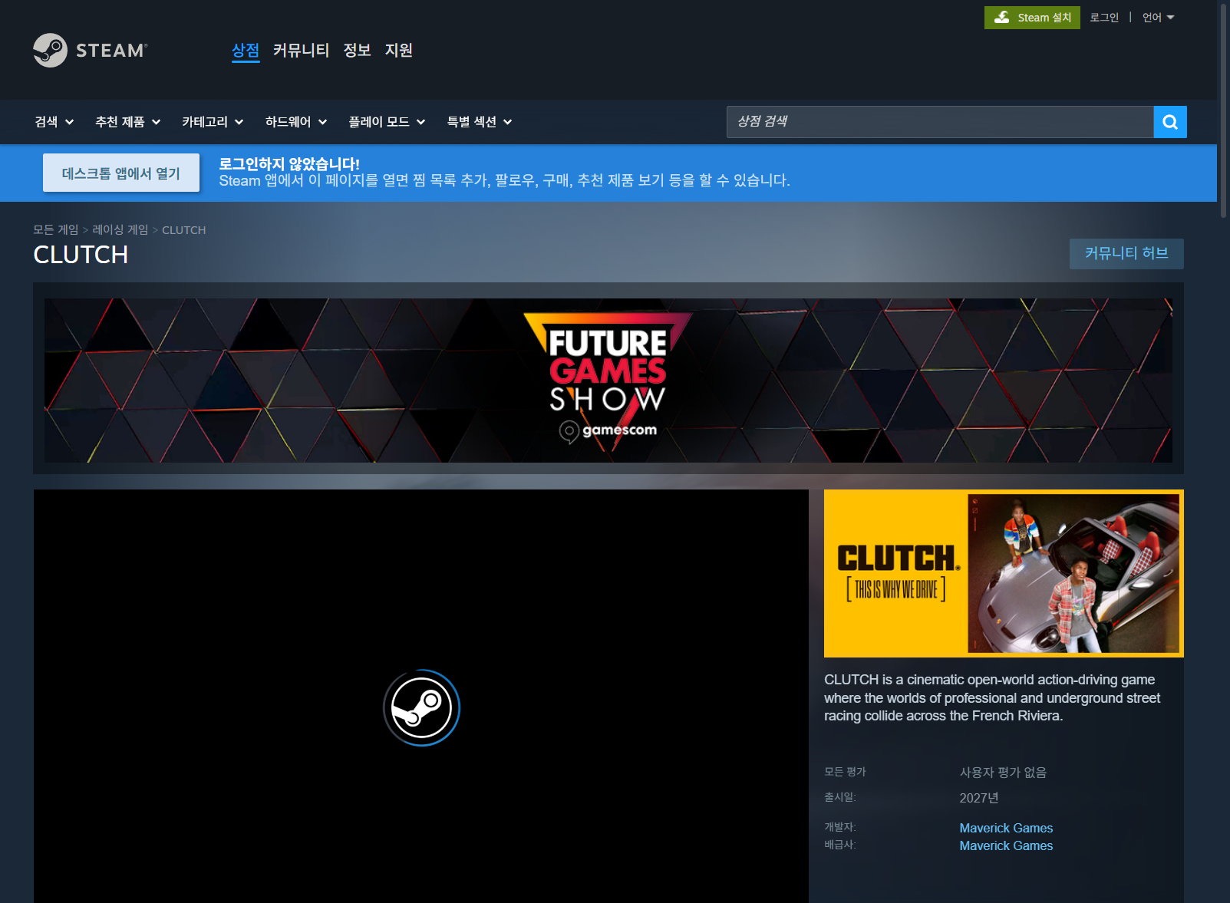Open the 커뮤니티 menu item
This screenshot has height=903, width=1230.
point(301,51)
